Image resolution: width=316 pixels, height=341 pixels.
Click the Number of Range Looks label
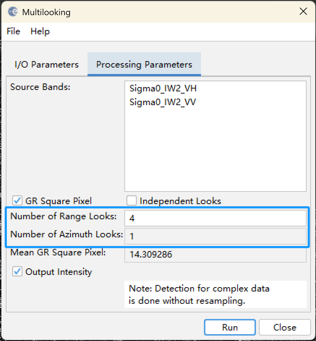tap(64, 216)
